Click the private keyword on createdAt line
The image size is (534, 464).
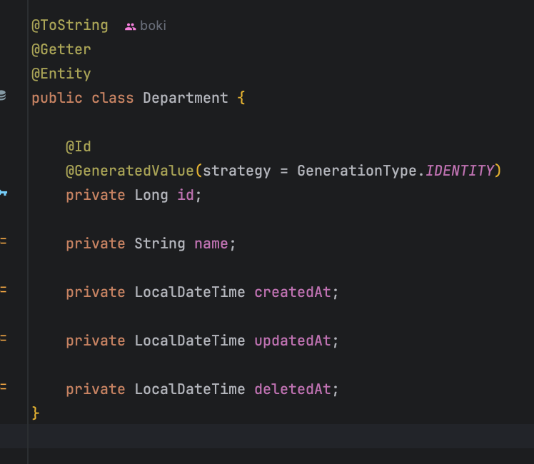click(x=96, y=293)
